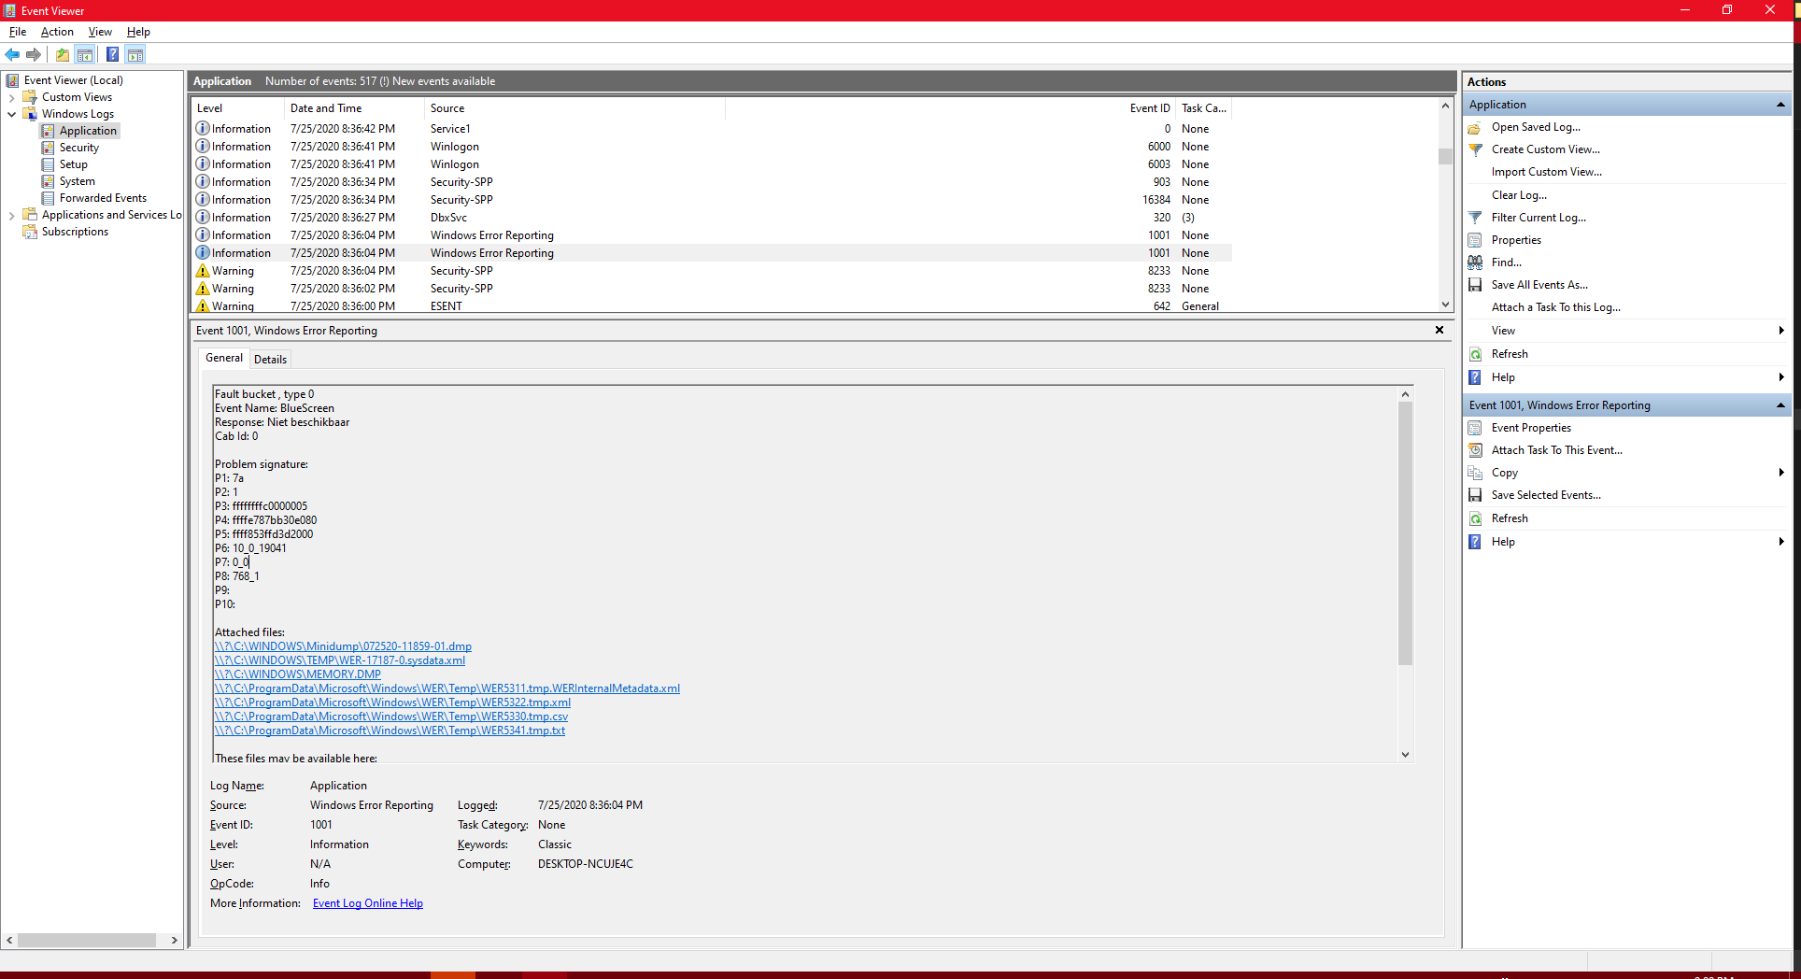This screenshot has height=979, width=1801.
Task: Click the information icon of Service1 event
Action: [x=203, y=129]
